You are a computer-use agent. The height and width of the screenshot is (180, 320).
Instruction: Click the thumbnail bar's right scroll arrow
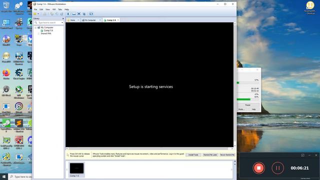[231, 169]
